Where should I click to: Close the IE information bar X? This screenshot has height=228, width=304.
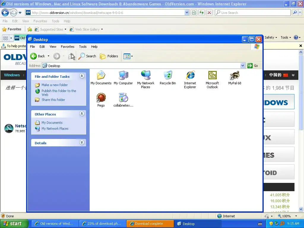pos(300,46)
